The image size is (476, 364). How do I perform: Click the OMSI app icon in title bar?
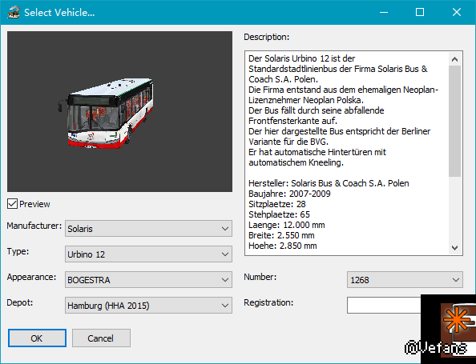point(14,13)
